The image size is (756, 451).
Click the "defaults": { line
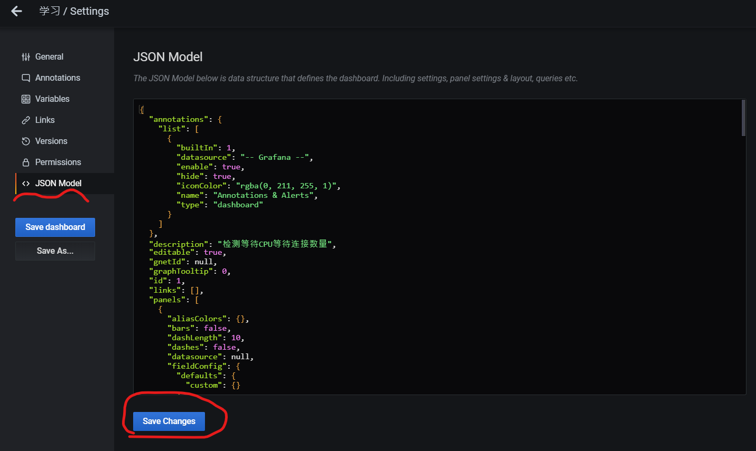point(206,376)
